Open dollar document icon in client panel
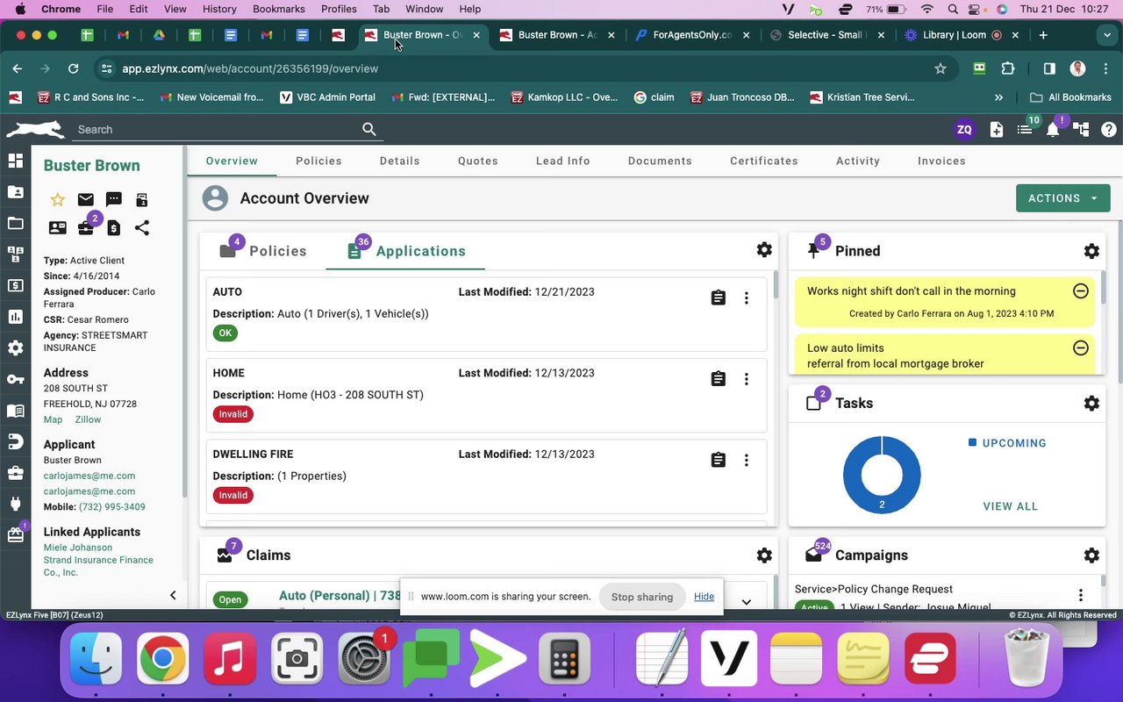The image size is (1123, 702). click(113, 228)
